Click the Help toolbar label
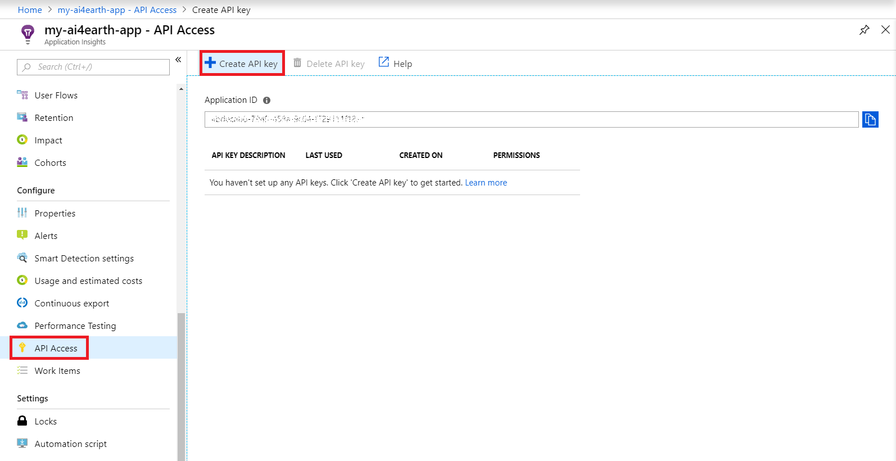Screen dimensions: 896x461 (x=402, y=64)
